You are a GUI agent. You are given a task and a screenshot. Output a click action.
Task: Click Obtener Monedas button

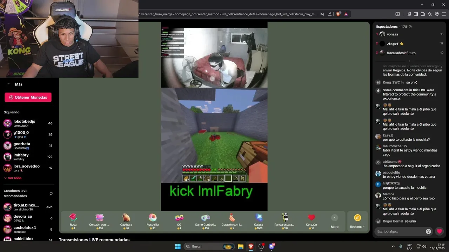[28, 97]
